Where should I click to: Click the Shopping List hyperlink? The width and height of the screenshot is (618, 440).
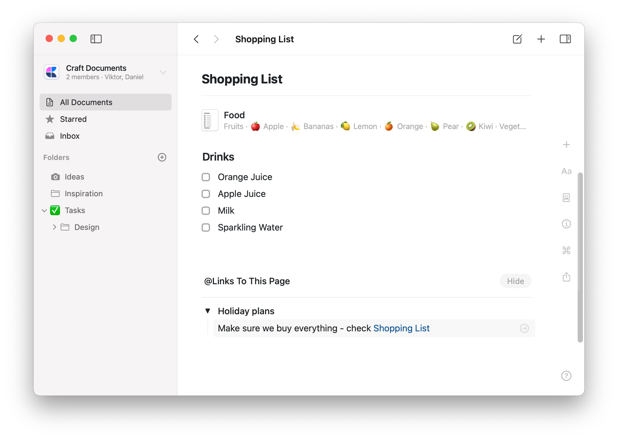coord(401,328)
